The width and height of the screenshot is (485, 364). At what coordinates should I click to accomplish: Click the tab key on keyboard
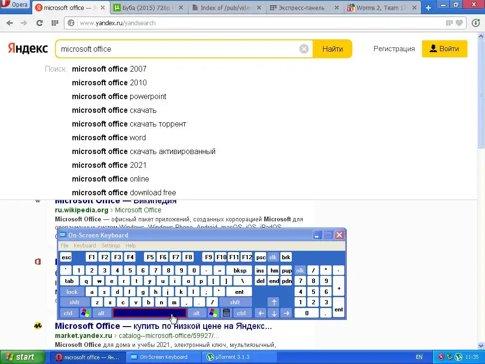coord(69,281)
